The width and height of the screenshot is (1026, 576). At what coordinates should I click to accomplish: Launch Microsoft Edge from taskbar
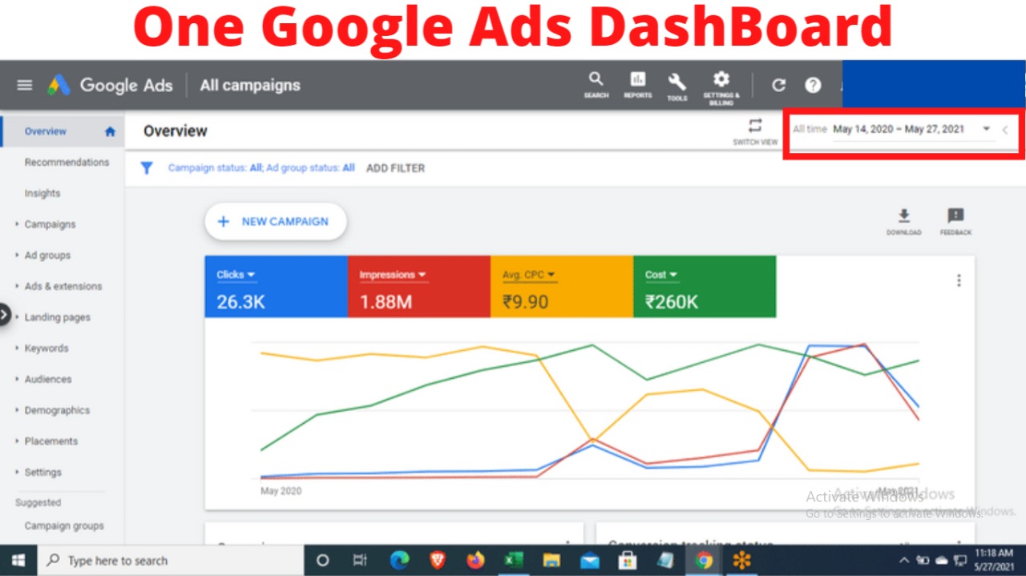(x=399, y=561)
